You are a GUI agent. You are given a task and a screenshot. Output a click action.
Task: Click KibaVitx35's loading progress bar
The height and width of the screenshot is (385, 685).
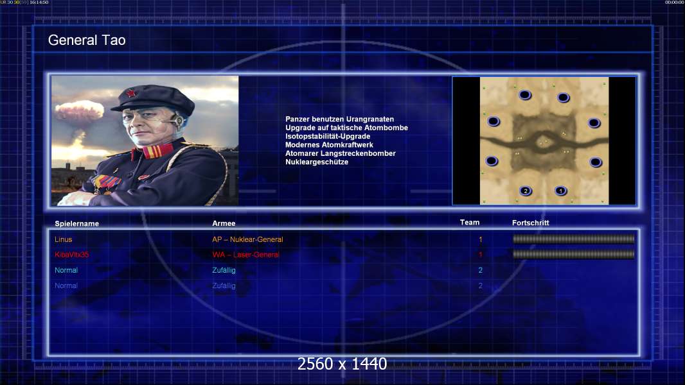point(573,254)
